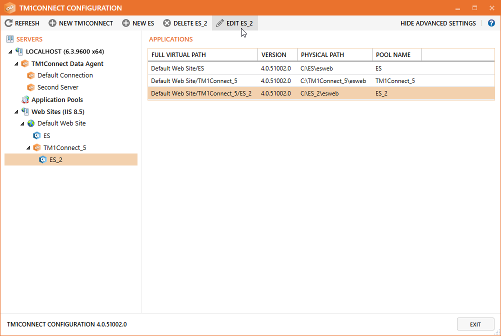
Task: Sort by Pool Name column header
Action: (x=396, y=55)
